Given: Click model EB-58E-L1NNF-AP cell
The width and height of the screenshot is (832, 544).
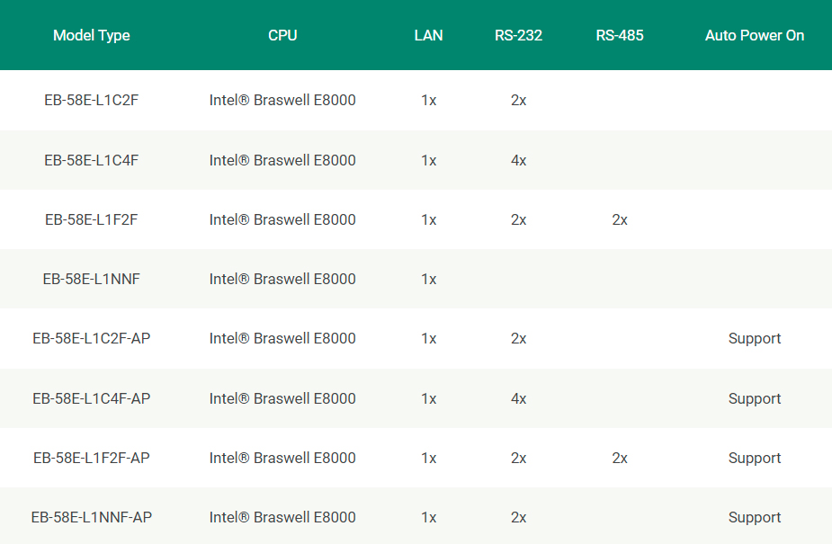Looking at the screenshot, I should tap(91, 517).
